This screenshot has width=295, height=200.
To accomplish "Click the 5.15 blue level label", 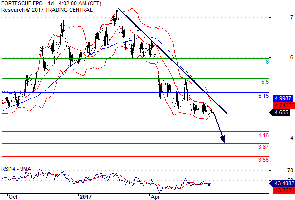I will click(x=263, y=96).
